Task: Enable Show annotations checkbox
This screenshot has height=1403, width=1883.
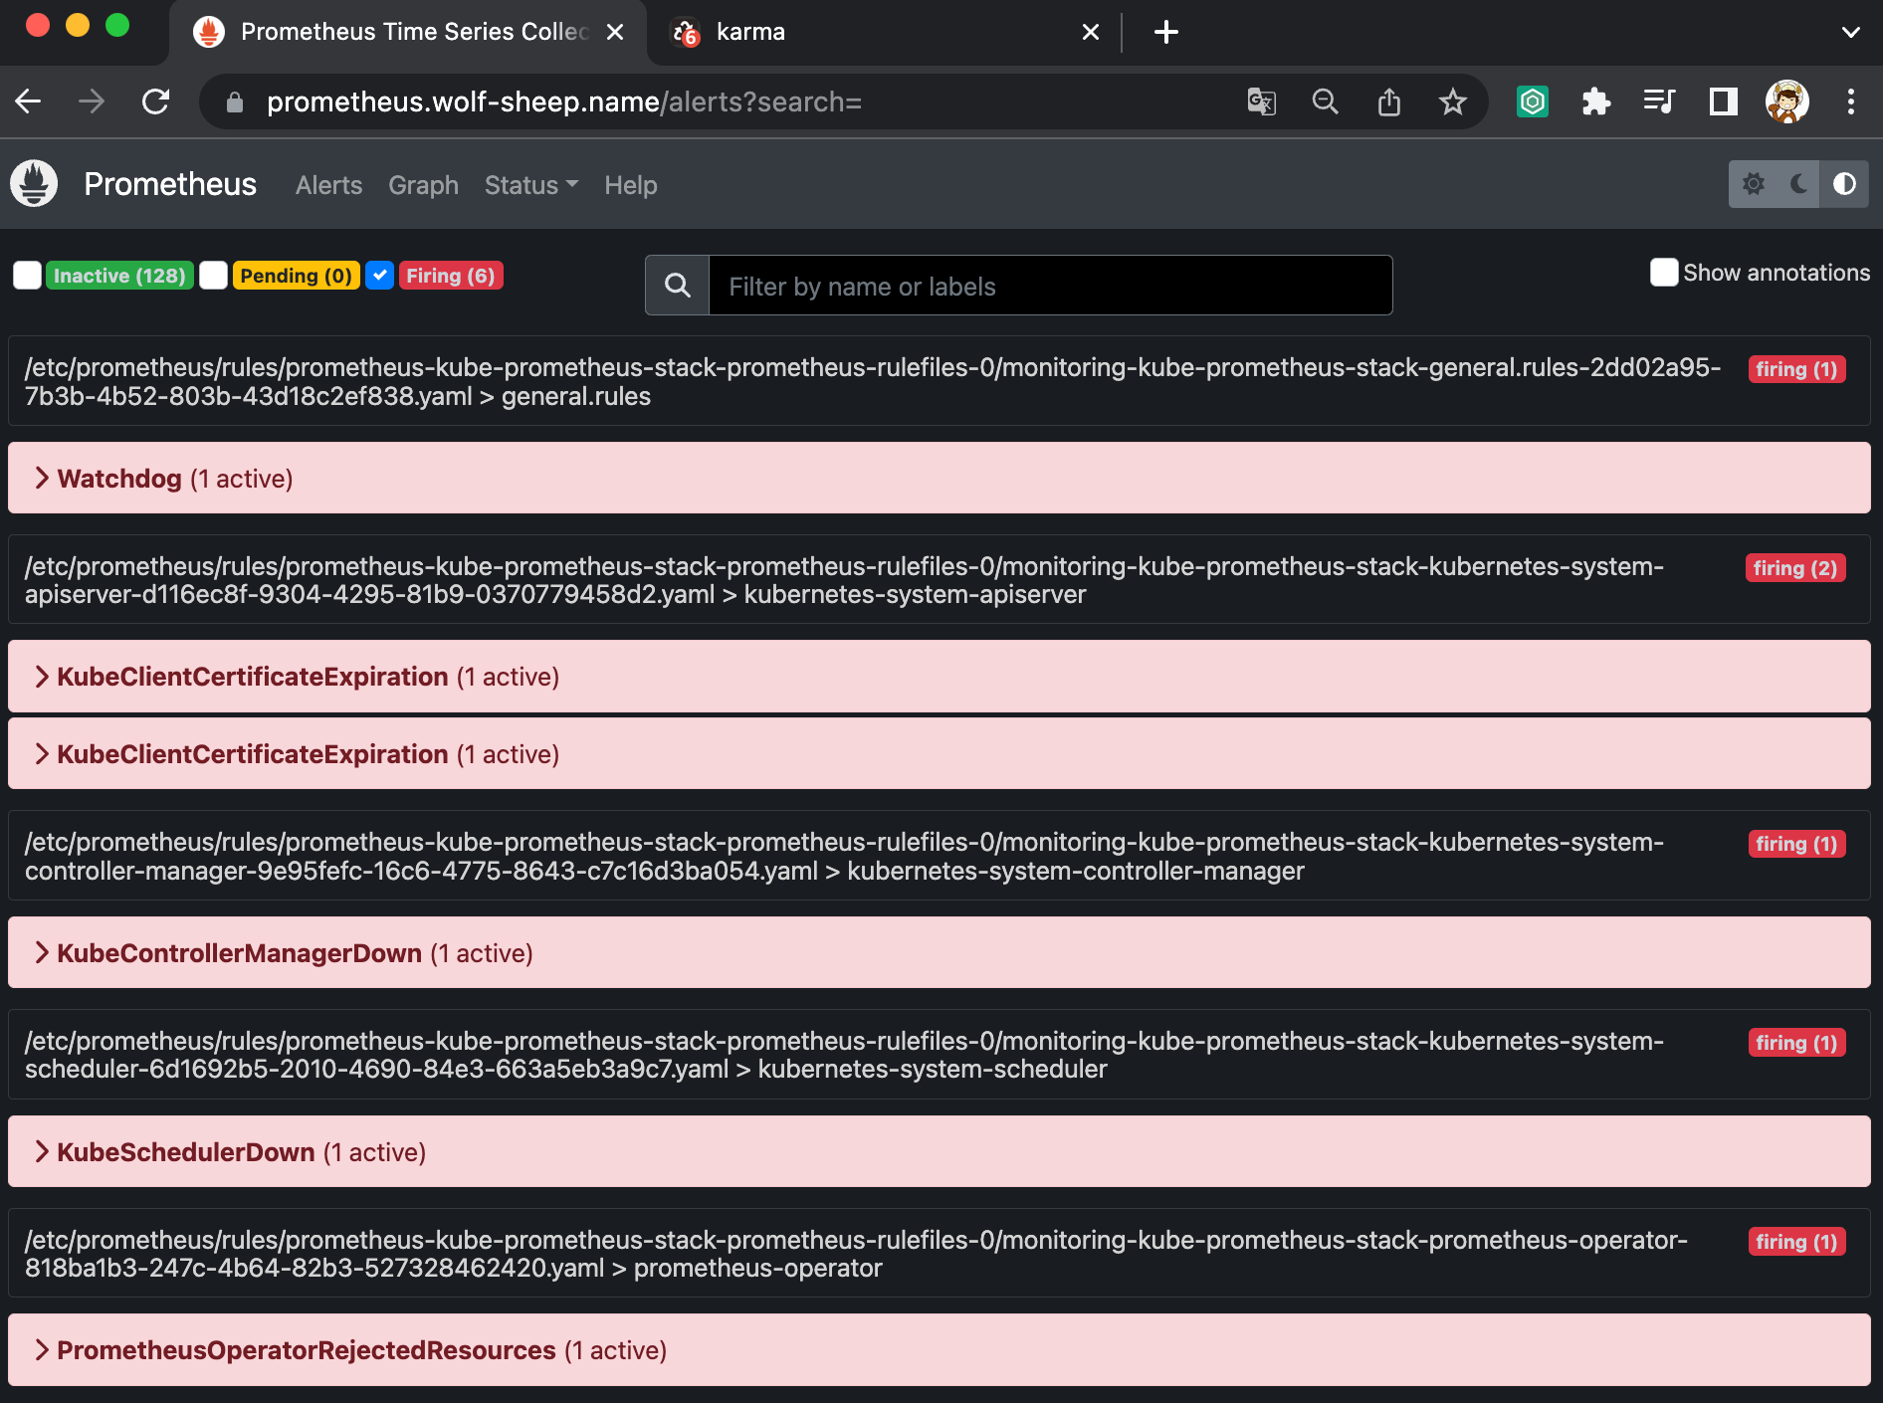Action: click(x=1664, y=273)
